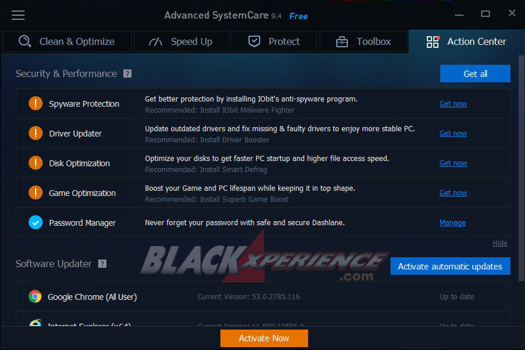This screenshot has height=350, width=525.
Task: Click the Hide link
Action: (500, 243)
